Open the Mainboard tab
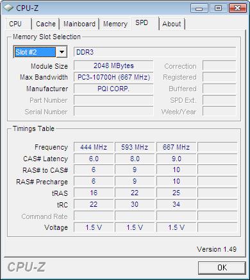The image size is (250, 280). (79, 24)
